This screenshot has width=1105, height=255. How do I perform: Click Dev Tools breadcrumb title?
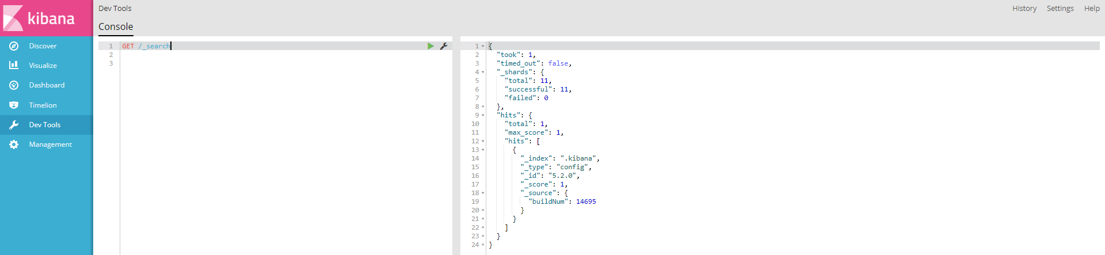tap(115, 9)
